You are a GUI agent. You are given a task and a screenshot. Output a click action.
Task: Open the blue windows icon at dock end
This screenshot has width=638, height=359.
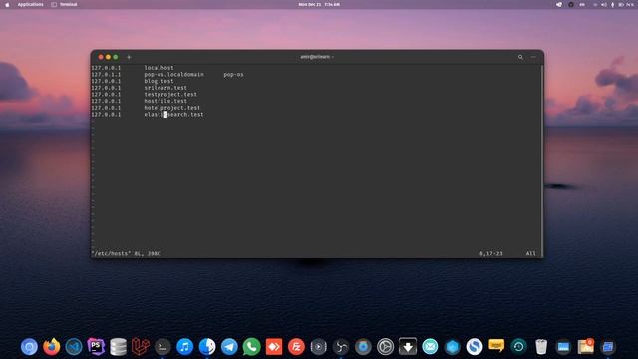608,347
